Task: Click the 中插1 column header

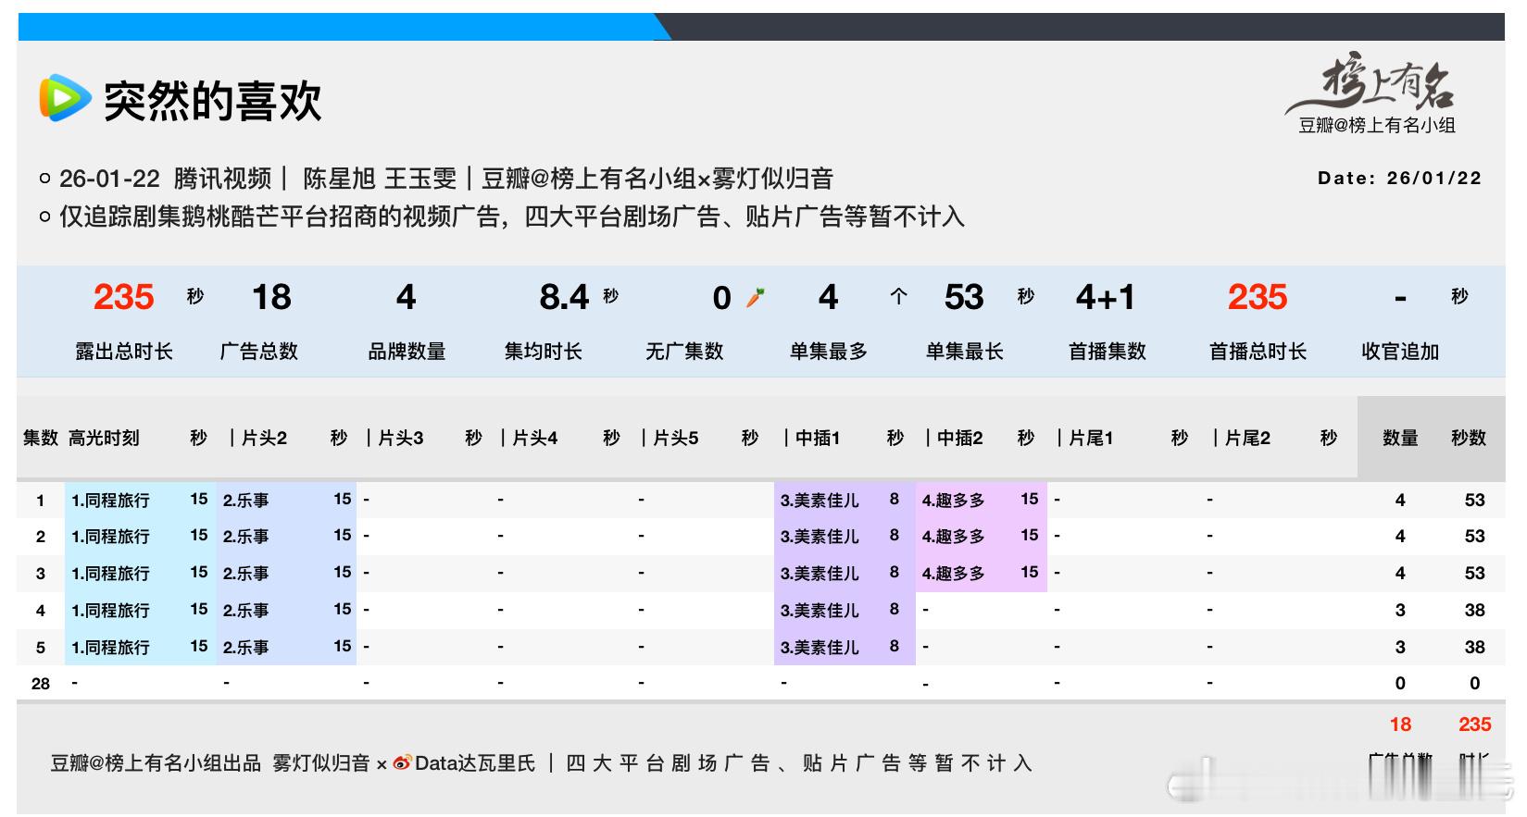Action: click(818, 438)
